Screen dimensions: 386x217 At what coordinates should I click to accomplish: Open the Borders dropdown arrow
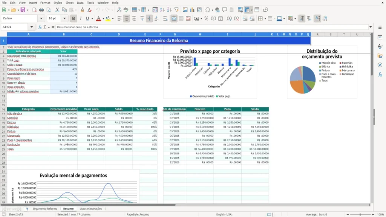[x=265, y=19]
